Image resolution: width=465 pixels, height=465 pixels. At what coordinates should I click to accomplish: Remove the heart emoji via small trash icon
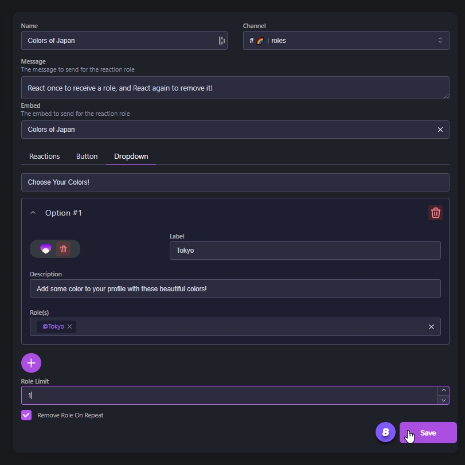tap(63, 249)
